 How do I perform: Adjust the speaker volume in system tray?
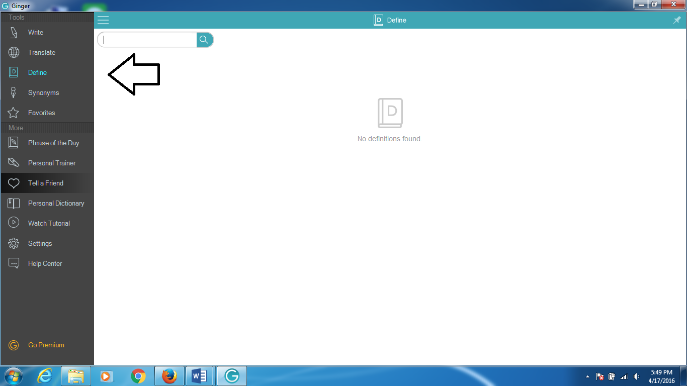[x=636, y=376]
